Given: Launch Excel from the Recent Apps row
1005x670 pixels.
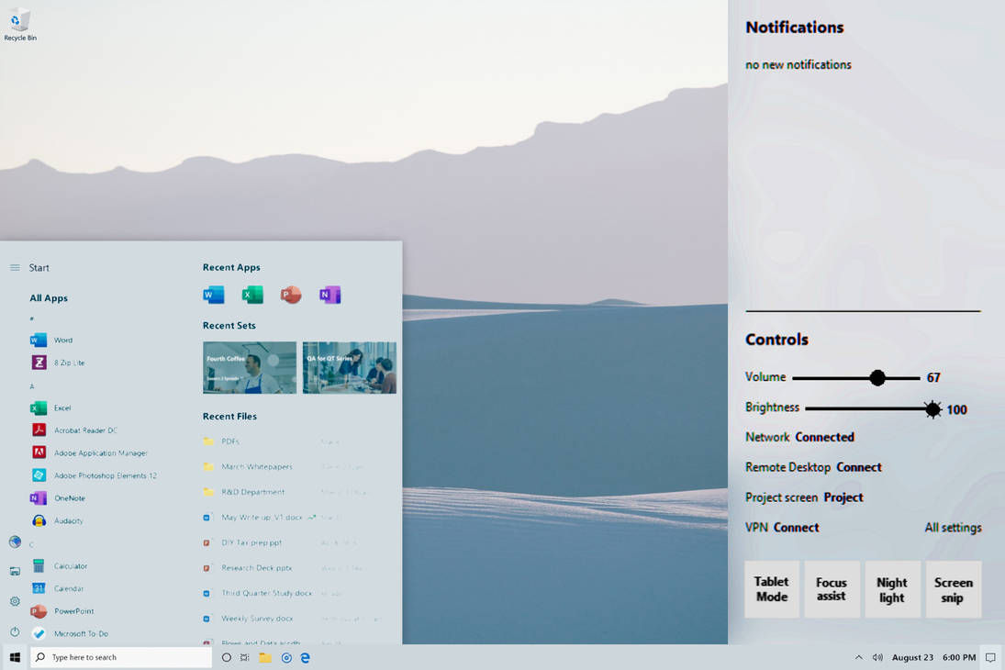Looking at the screenshot, I should pyautogui.click(x=252, y=295).
